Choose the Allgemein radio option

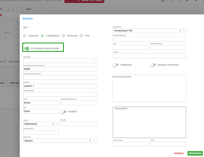tap(25, 36)
